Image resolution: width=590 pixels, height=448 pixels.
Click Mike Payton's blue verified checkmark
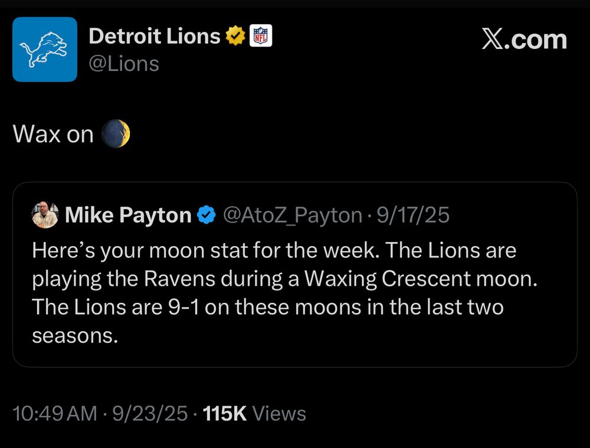[x=205, y=215]
